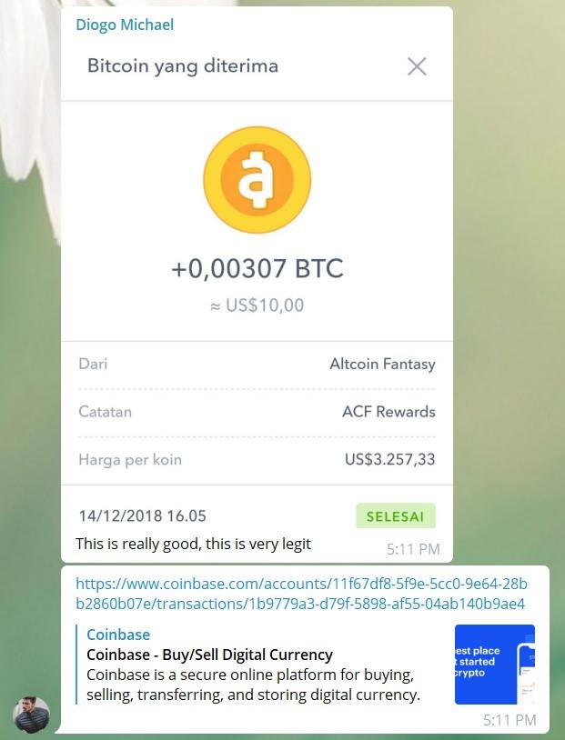Click the Coinbase - Buy/Sell Digital Currency headline
This screenshot has height=740, width=565.
(x=210, y=655)
